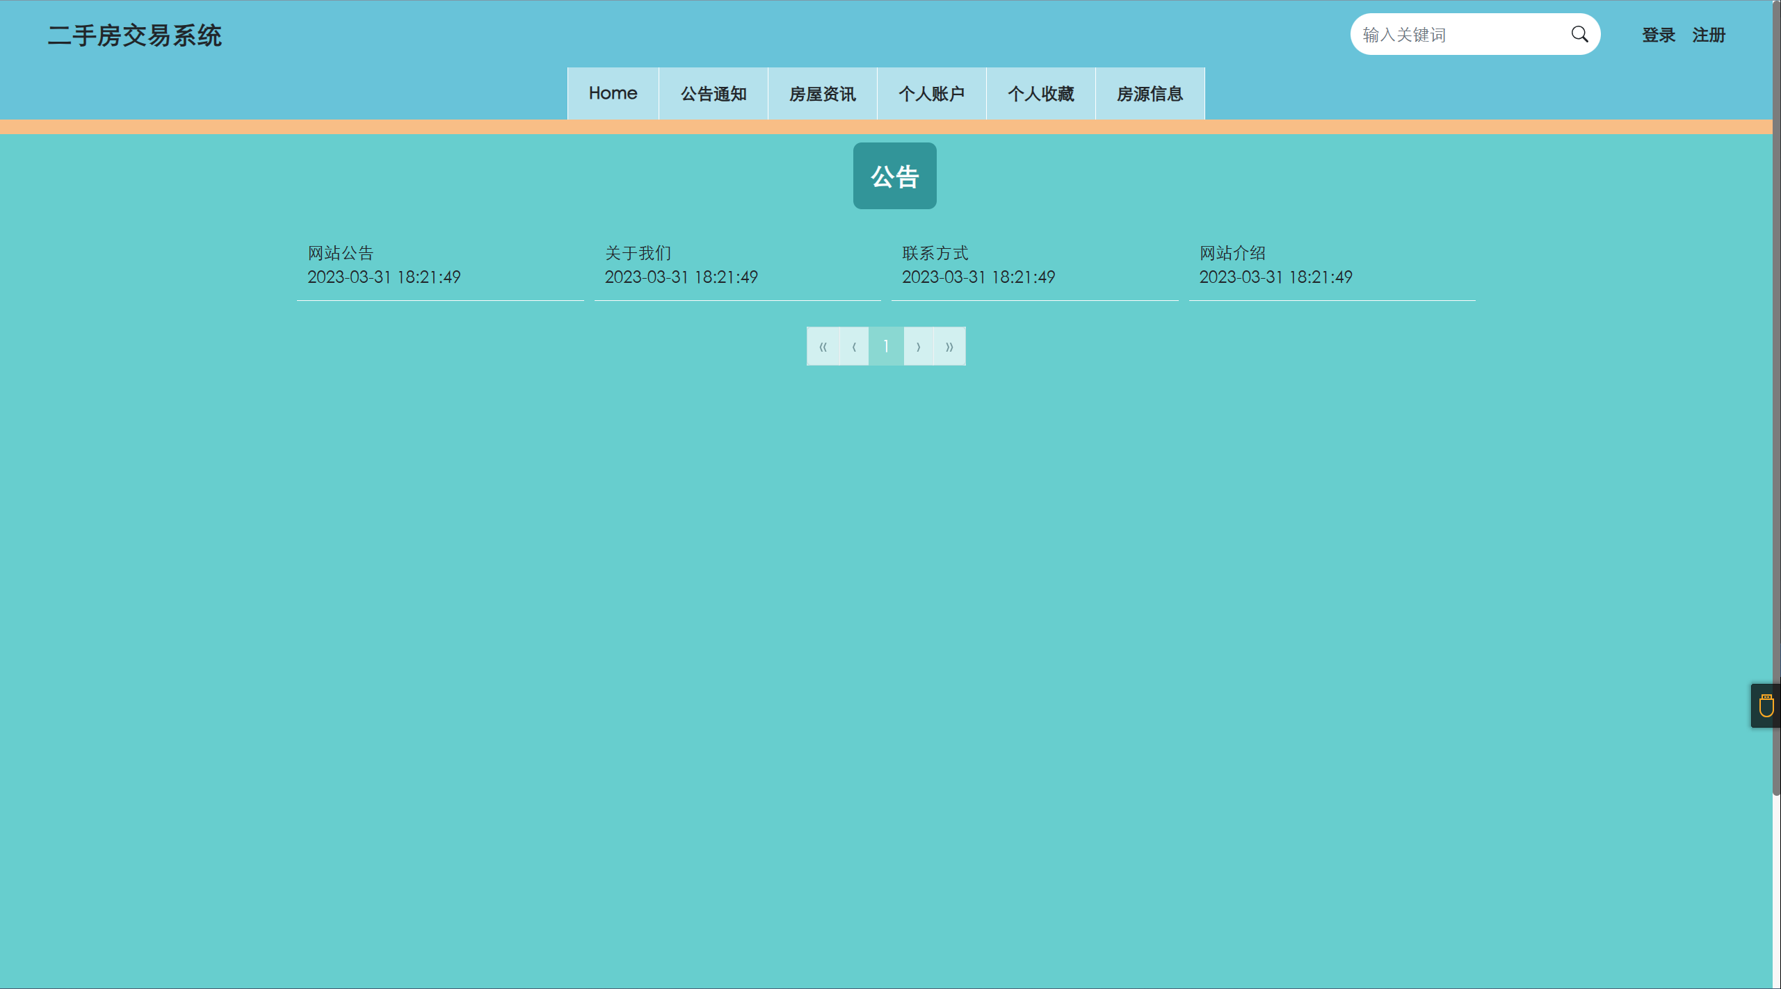The height and width of the screenshot is (989, 1781).
Task: Go to first page in pagination
Action: [x=823, y=346]
